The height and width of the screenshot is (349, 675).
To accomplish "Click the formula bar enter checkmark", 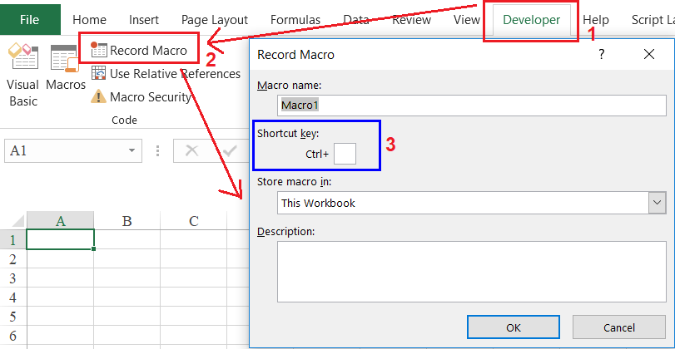I will tap(231, 150).
